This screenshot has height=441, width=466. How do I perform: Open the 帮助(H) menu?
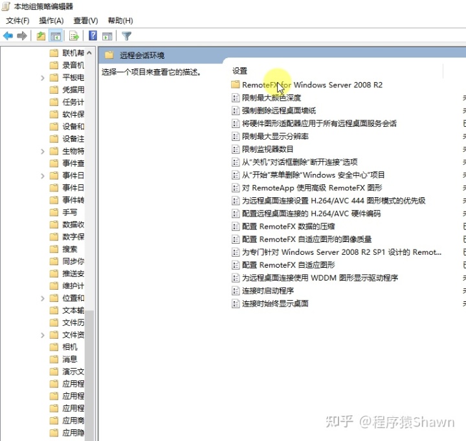(120, 21)
